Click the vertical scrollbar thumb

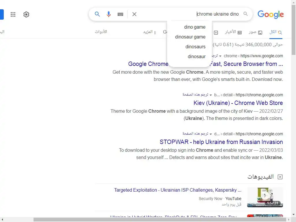294,30
